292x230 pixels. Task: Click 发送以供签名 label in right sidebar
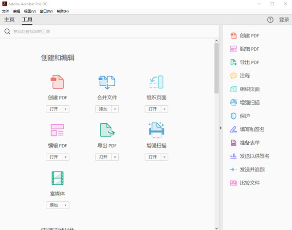[255, 156]
